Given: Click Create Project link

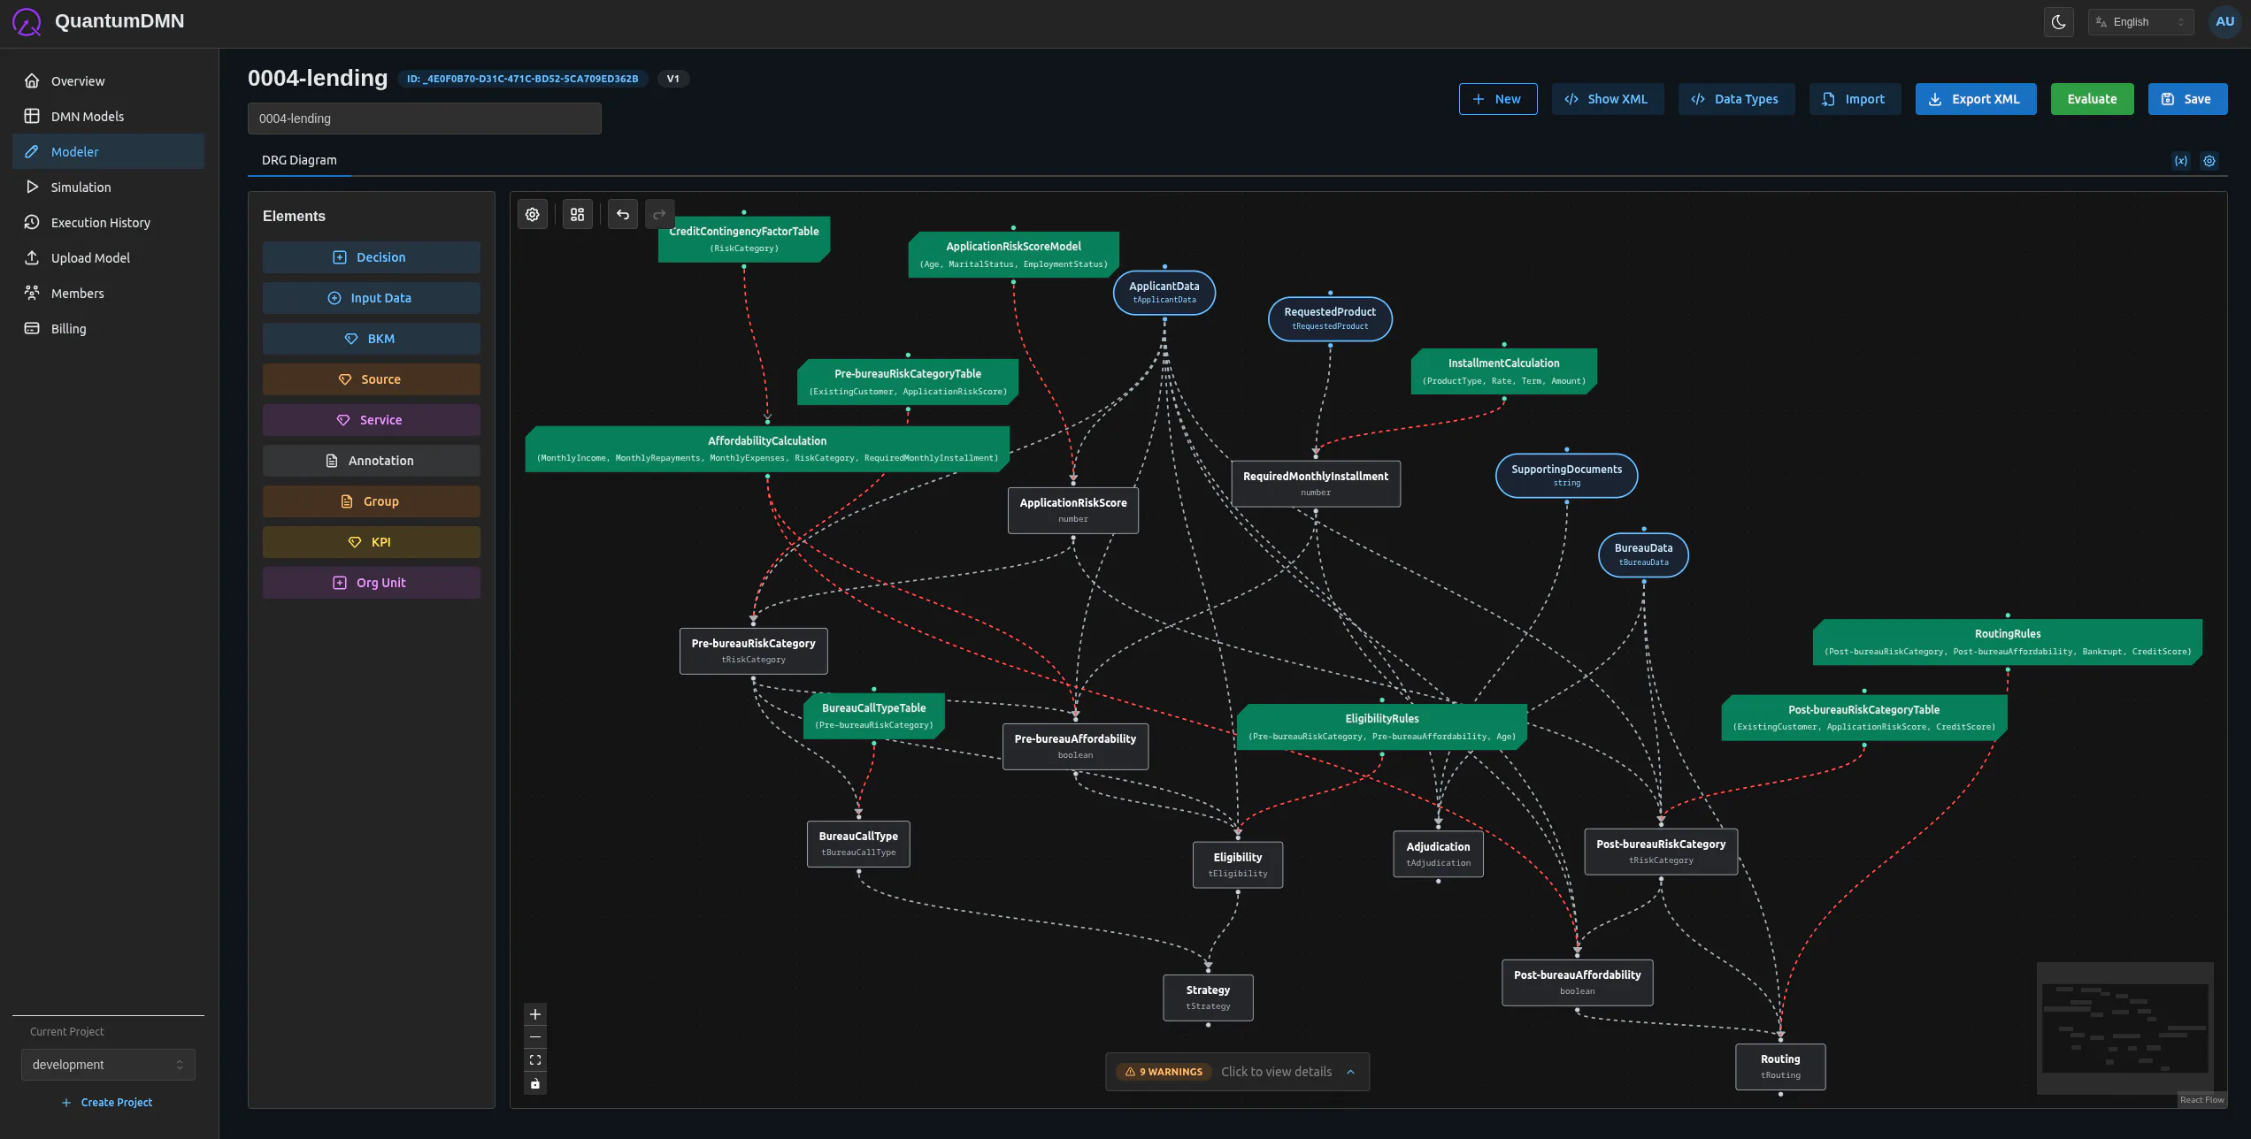Looking at the screenshot, I should coord(107,1102).
